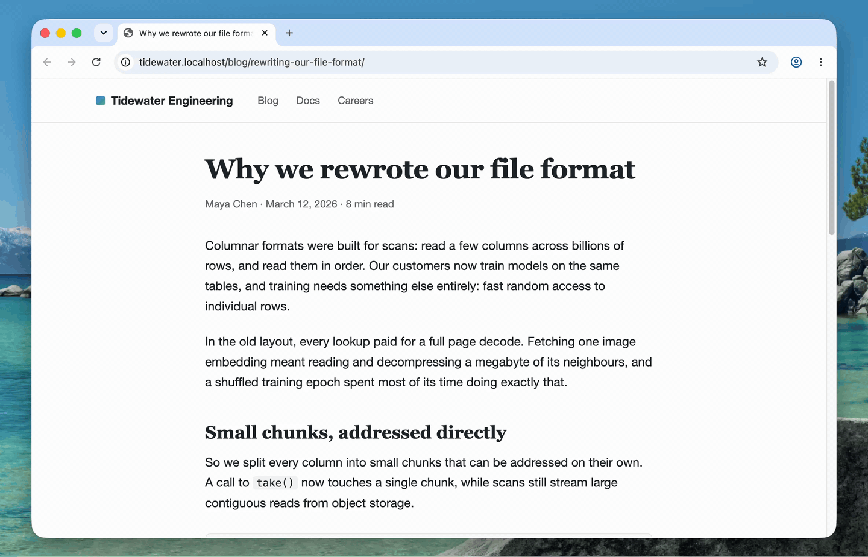Visit the Careers page
Viewport: 868px width, 557px height.
pyautogui.click(x=356, y=101)
